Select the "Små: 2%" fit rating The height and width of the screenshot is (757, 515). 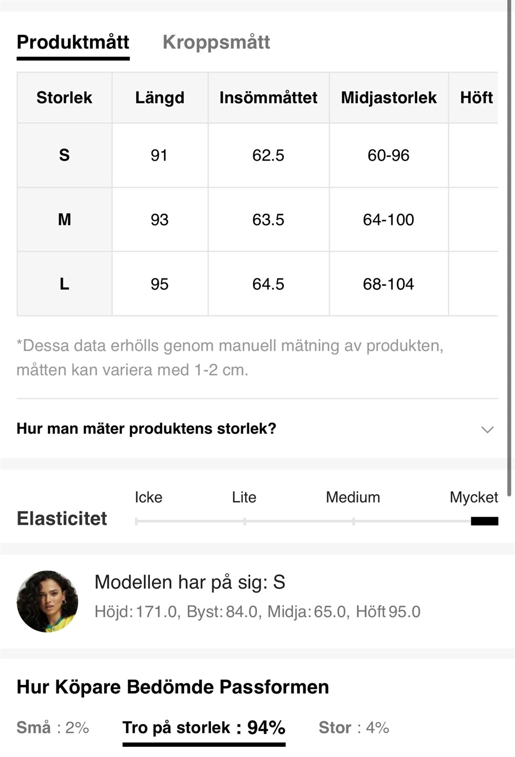pos(53,728)
